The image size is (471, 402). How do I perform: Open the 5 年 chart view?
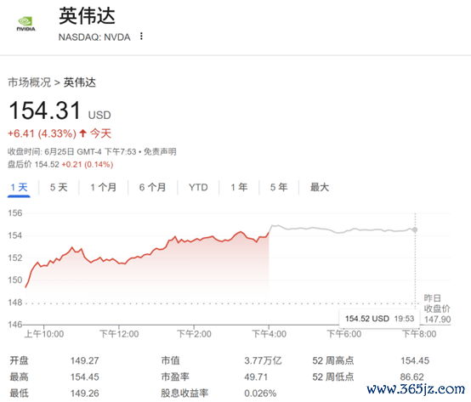tap(279, 187)
